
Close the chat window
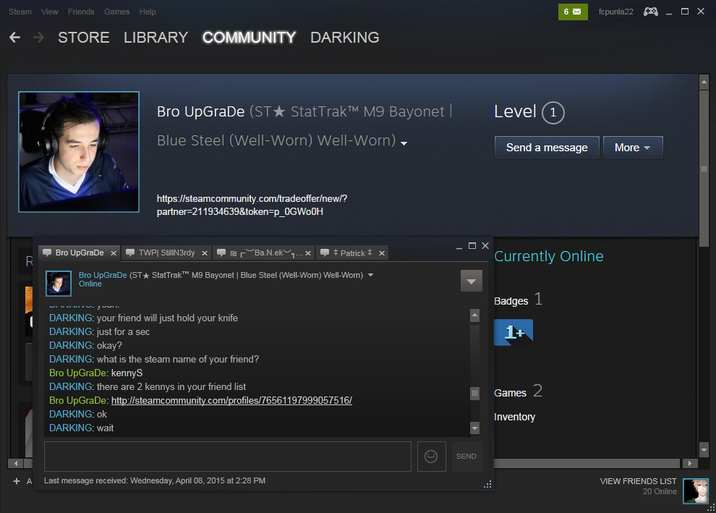(x=485, y=246)
